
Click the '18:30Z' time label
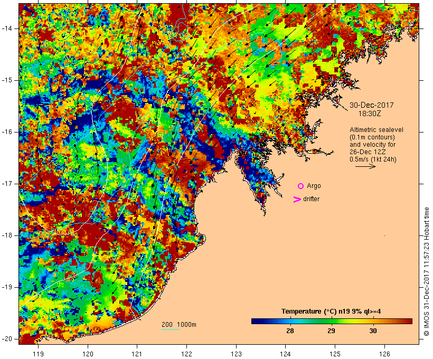point(370,114)
